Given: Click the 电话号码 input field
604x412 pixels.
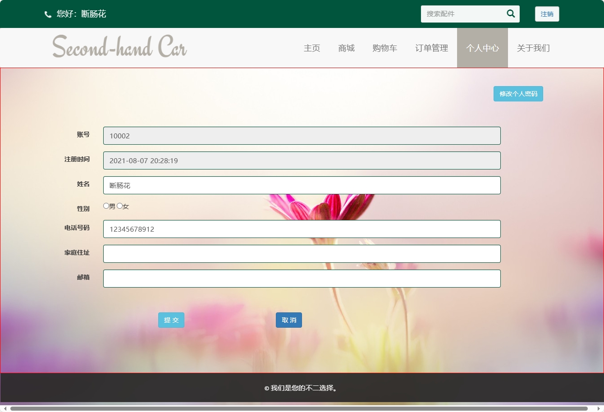Looking at the screenshot, I should tap(302, 229).
